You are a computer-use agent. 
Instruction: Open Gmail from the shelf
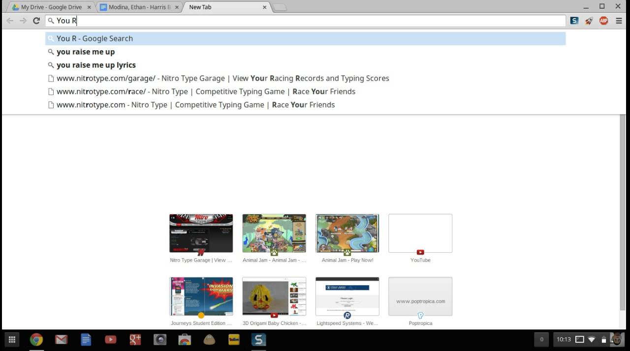point(61,339)
